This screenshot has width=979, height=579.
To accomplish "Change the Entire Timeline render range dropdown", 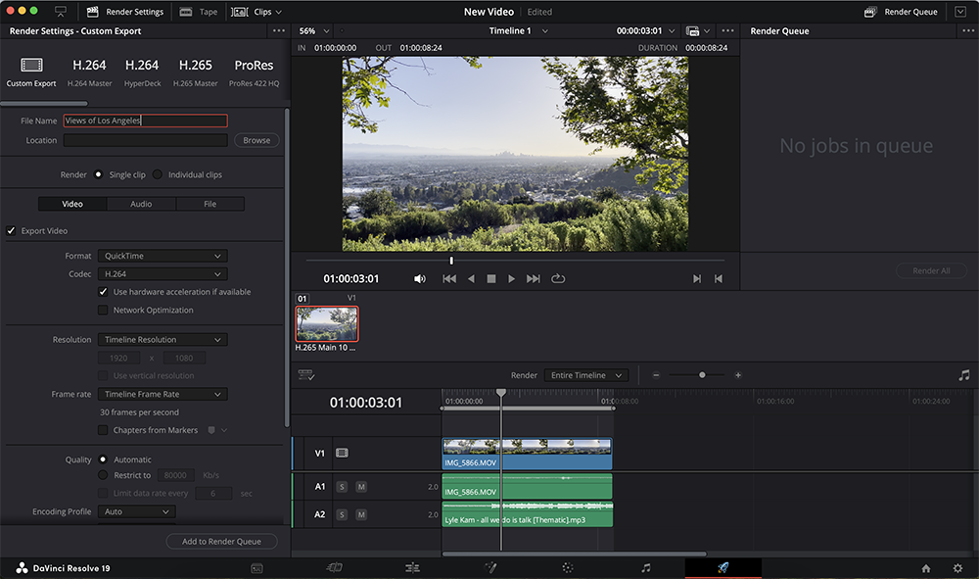I will click(585, 374).
